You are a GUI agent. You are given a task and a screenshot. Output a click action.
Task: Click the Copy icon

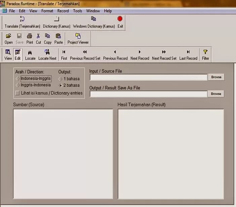(x=47, y=36)
